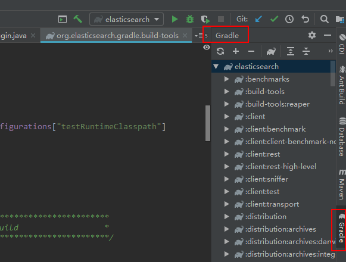Open Project Structure folder icon
The height and width of the screenshot is (262, 346).
340,19
